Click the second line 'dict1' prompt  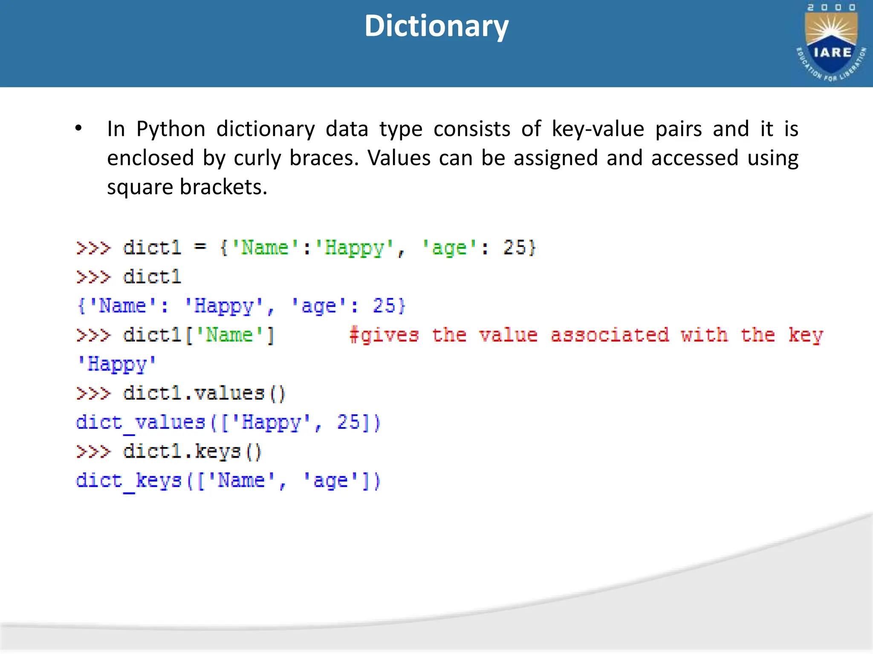pyautogui.click(x=129, y=277)
